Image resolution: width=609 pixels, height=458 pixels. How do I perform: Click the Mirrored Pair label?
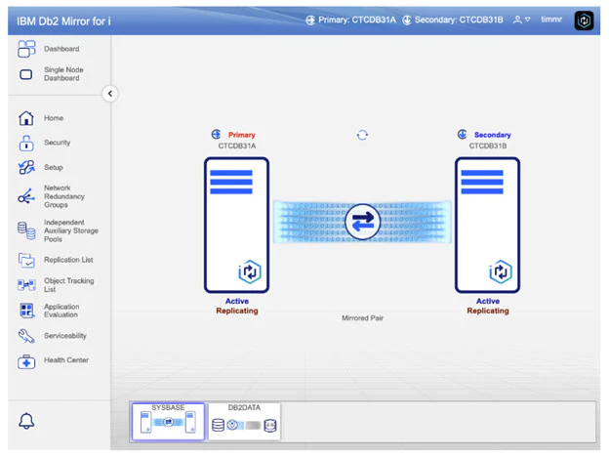click(x=362, y=318)
